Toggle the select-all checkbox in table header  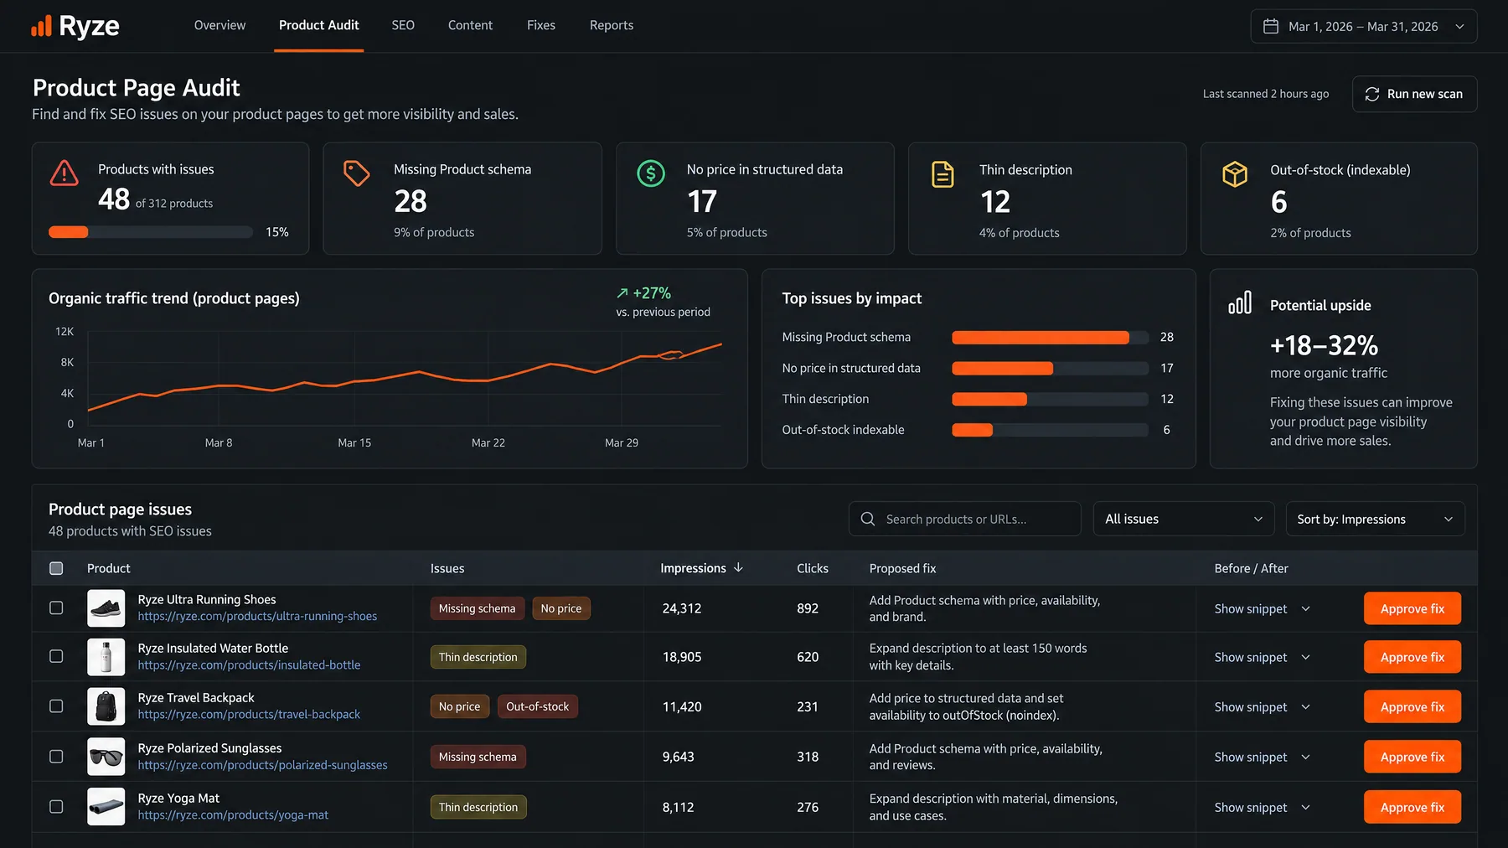[56, 568]
